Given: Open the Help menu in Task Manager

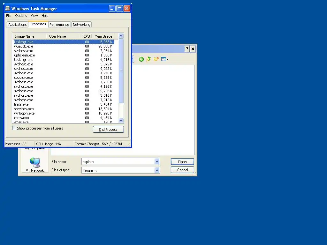Looking at the screenshot, I should point(45,16).
